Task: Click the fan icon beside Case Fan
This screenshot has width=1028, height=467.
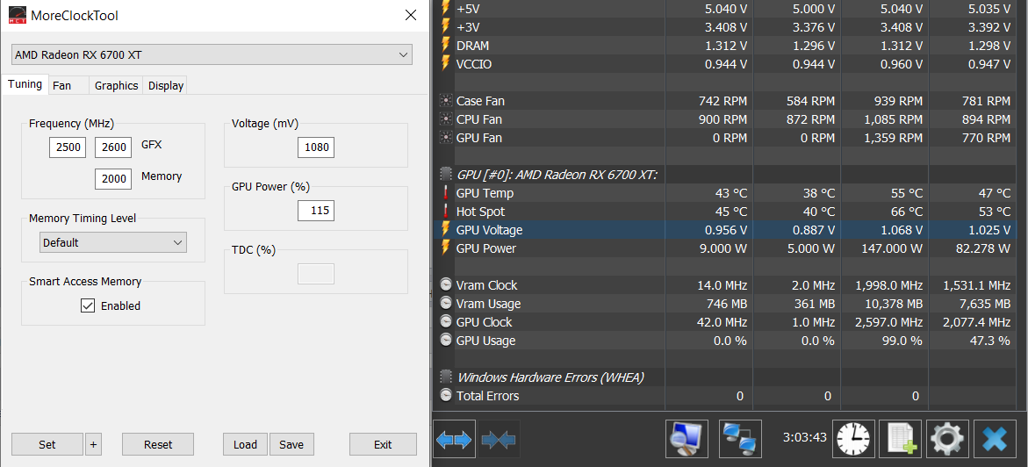Action: (446, 101)
